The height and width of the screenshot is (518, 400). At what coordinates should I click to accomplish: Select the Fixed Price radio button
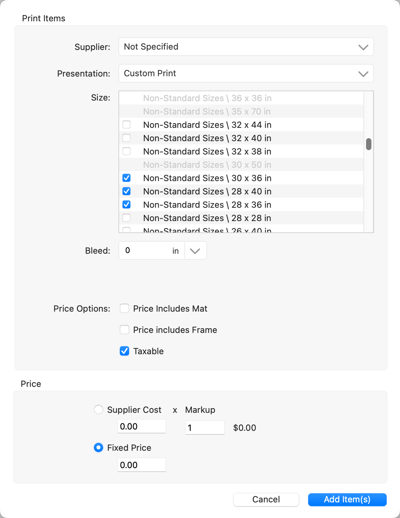click(99, 448)
